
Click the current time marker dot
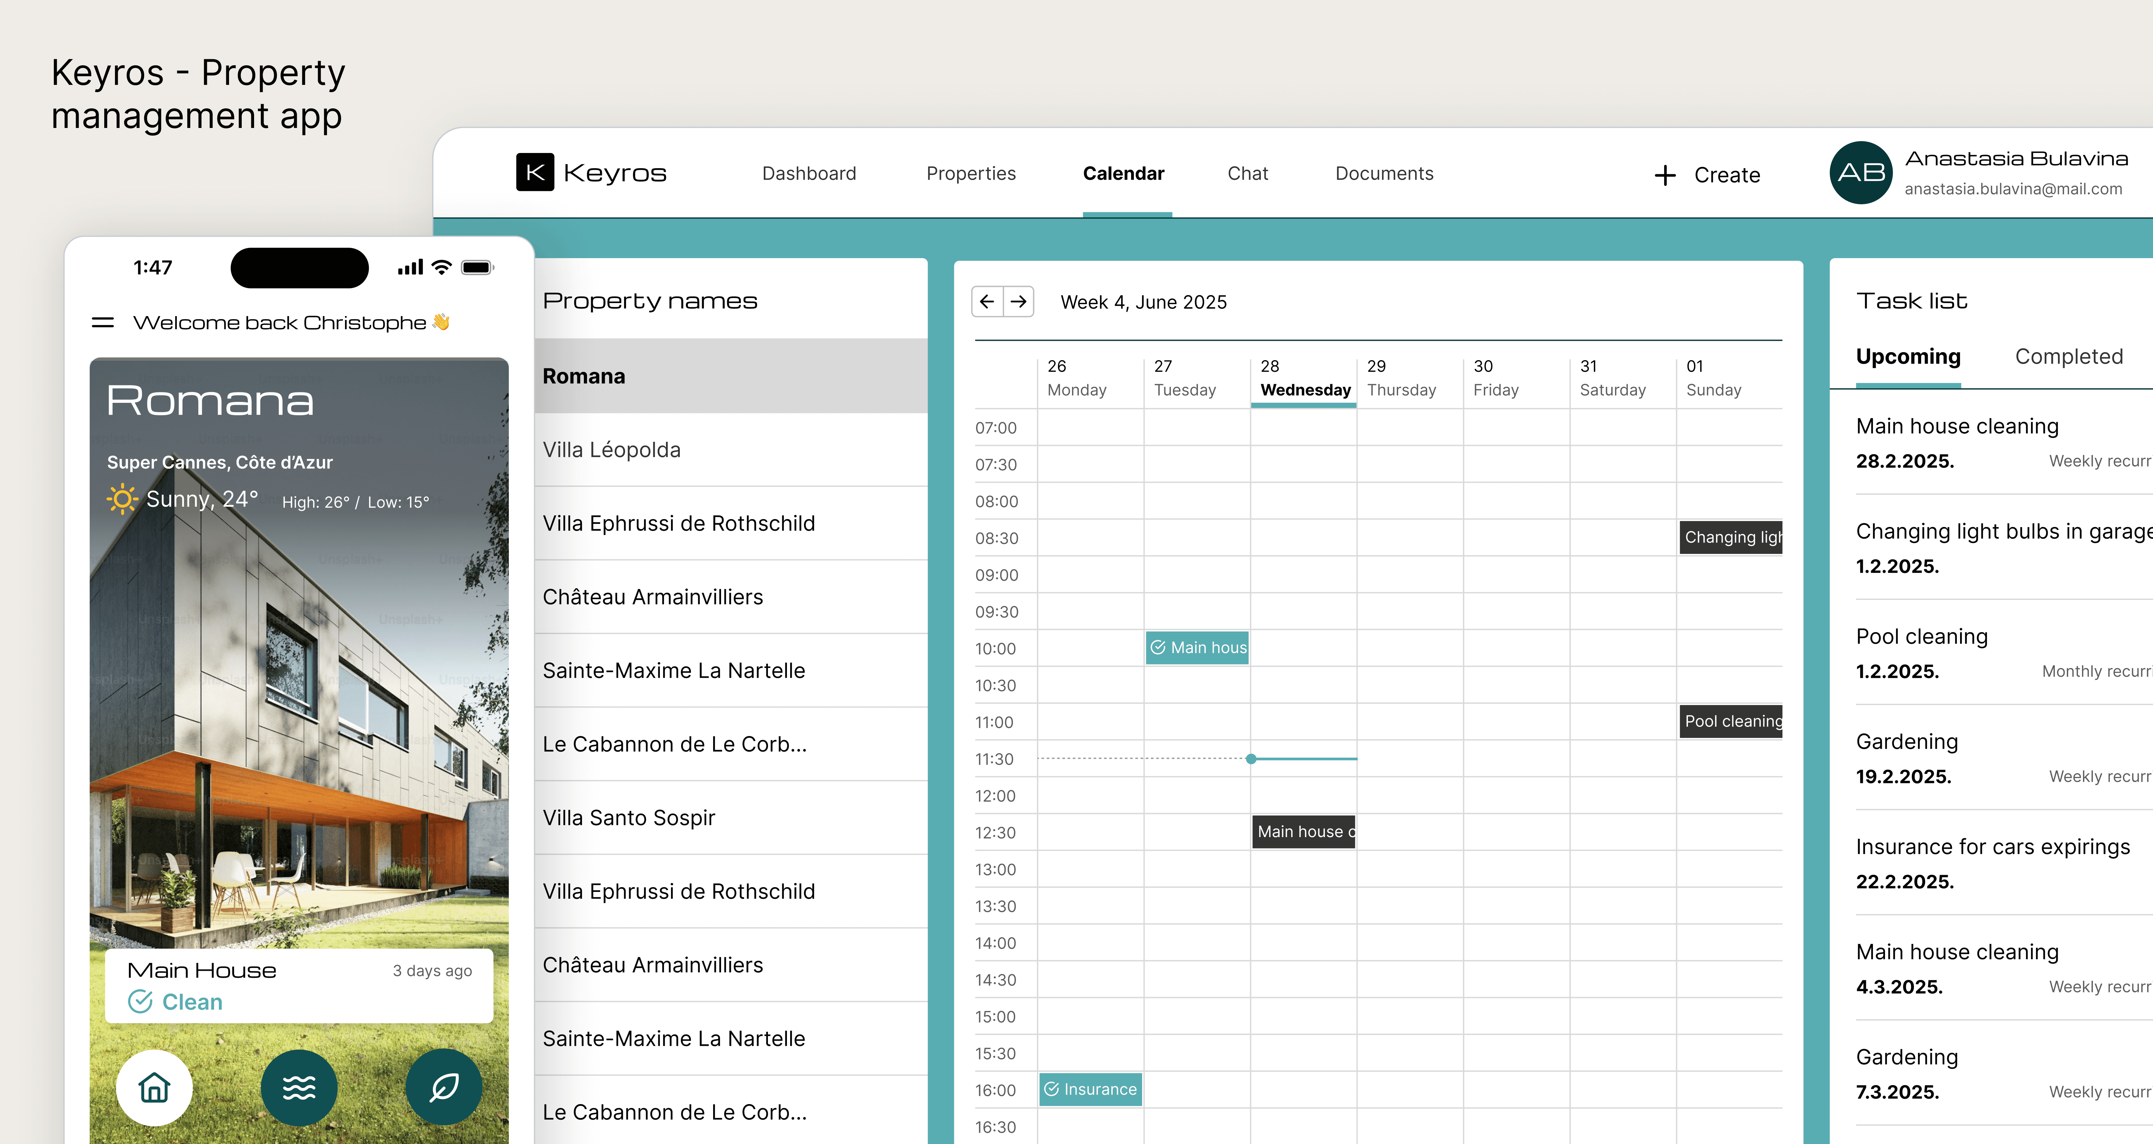tap(1250, 759)
